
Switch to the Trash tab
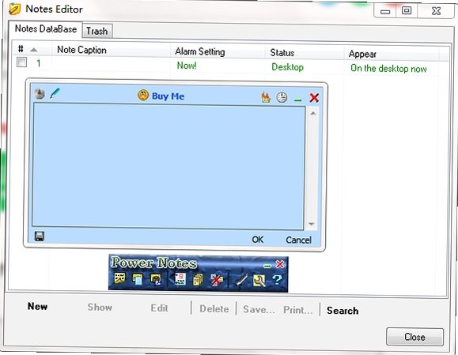coord(97,31)
